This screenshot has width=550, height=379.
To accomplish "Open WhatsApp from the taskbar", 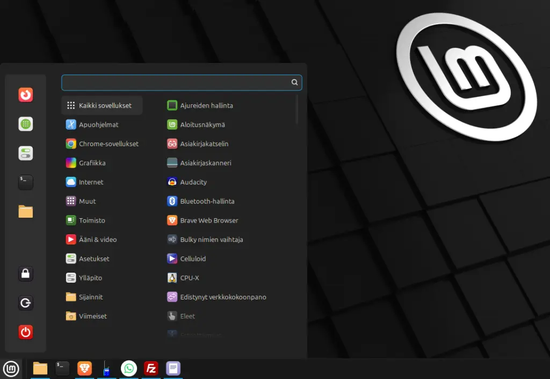I will tap(129, 368).
